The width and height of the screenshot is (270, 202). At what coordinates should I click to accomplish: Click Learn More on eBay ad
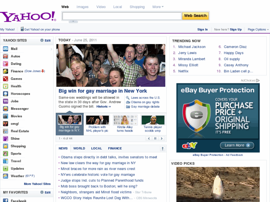[237, 145]
